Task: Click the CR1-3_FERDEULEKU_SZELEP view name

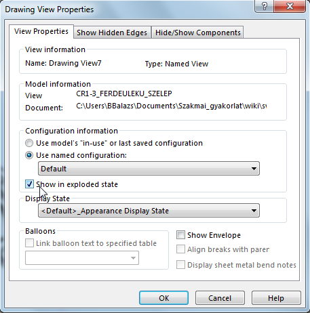Action: [x=124, y=93]
